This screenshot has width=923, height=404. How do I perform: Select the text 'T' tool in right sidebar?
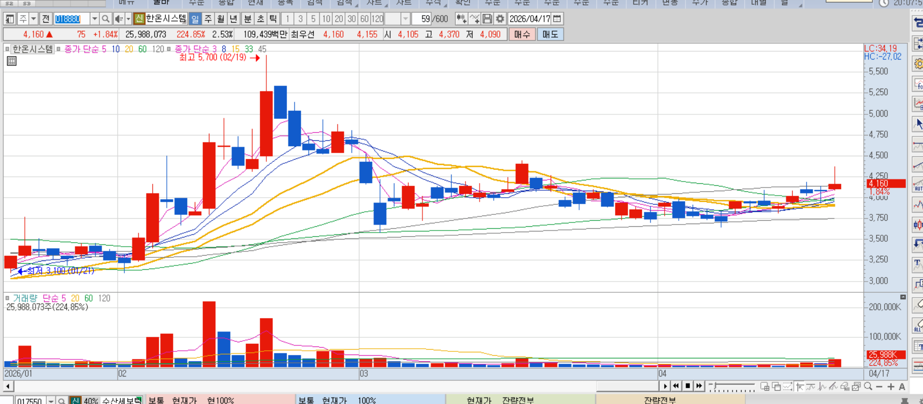tap(918, 264)
